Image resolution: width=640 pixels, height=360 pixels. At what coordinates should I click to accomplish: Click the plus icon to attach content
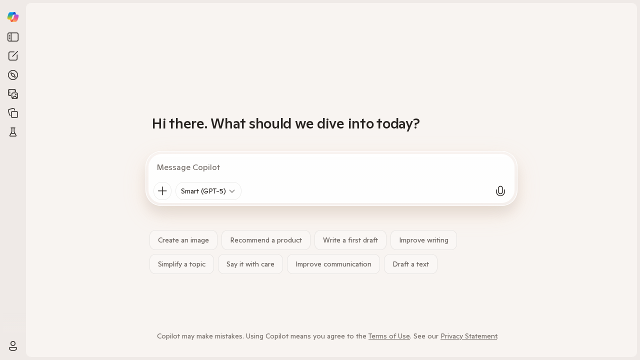click(x=162, y=191)
